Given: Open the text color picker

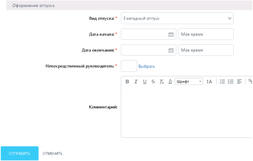Looking at the screenshot, I should (170, 82).
